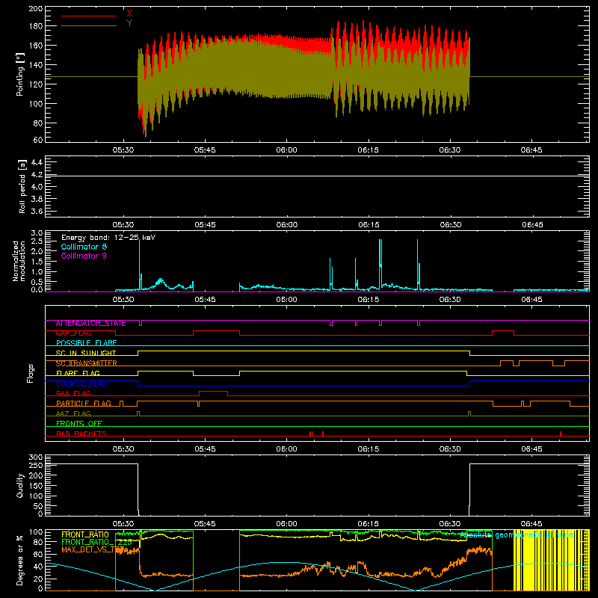The width and height of the screenshot is (598, 598).
Task: Click the red X legend label
Action: pos(129,13)
